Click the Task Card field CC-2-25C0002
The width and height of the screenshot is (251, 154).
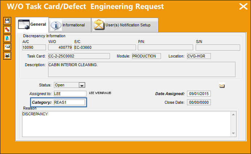click(79, 56)
